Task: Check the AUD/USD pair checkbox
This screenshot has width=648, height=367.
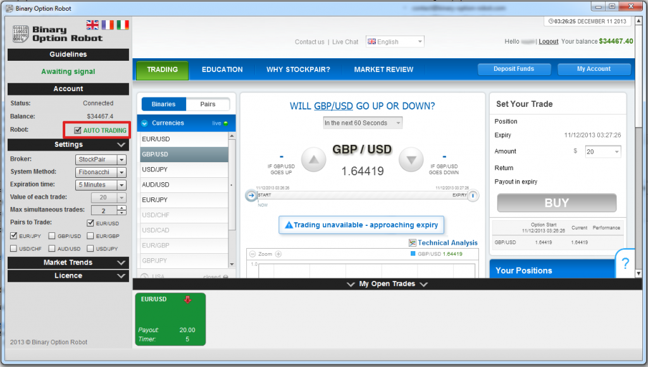Action: click(52, 249)
